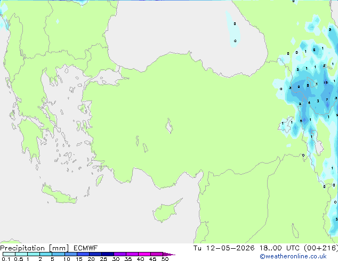Click the '50' legend scale label
Screen dimensions: 338x261
point(165,259)
